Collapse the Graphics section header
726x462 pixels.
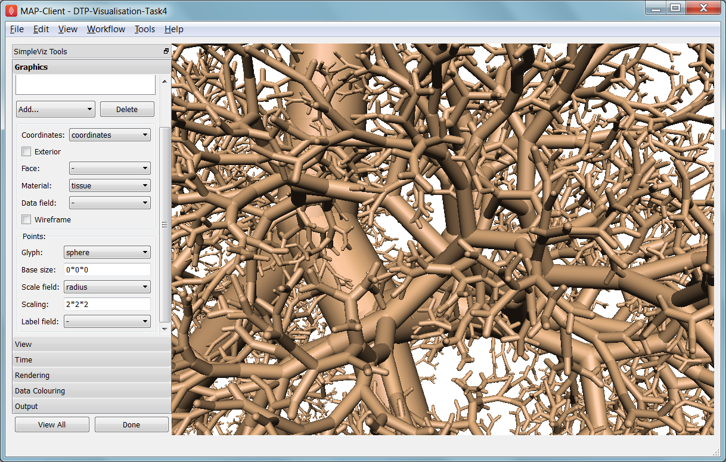(92, 67)
